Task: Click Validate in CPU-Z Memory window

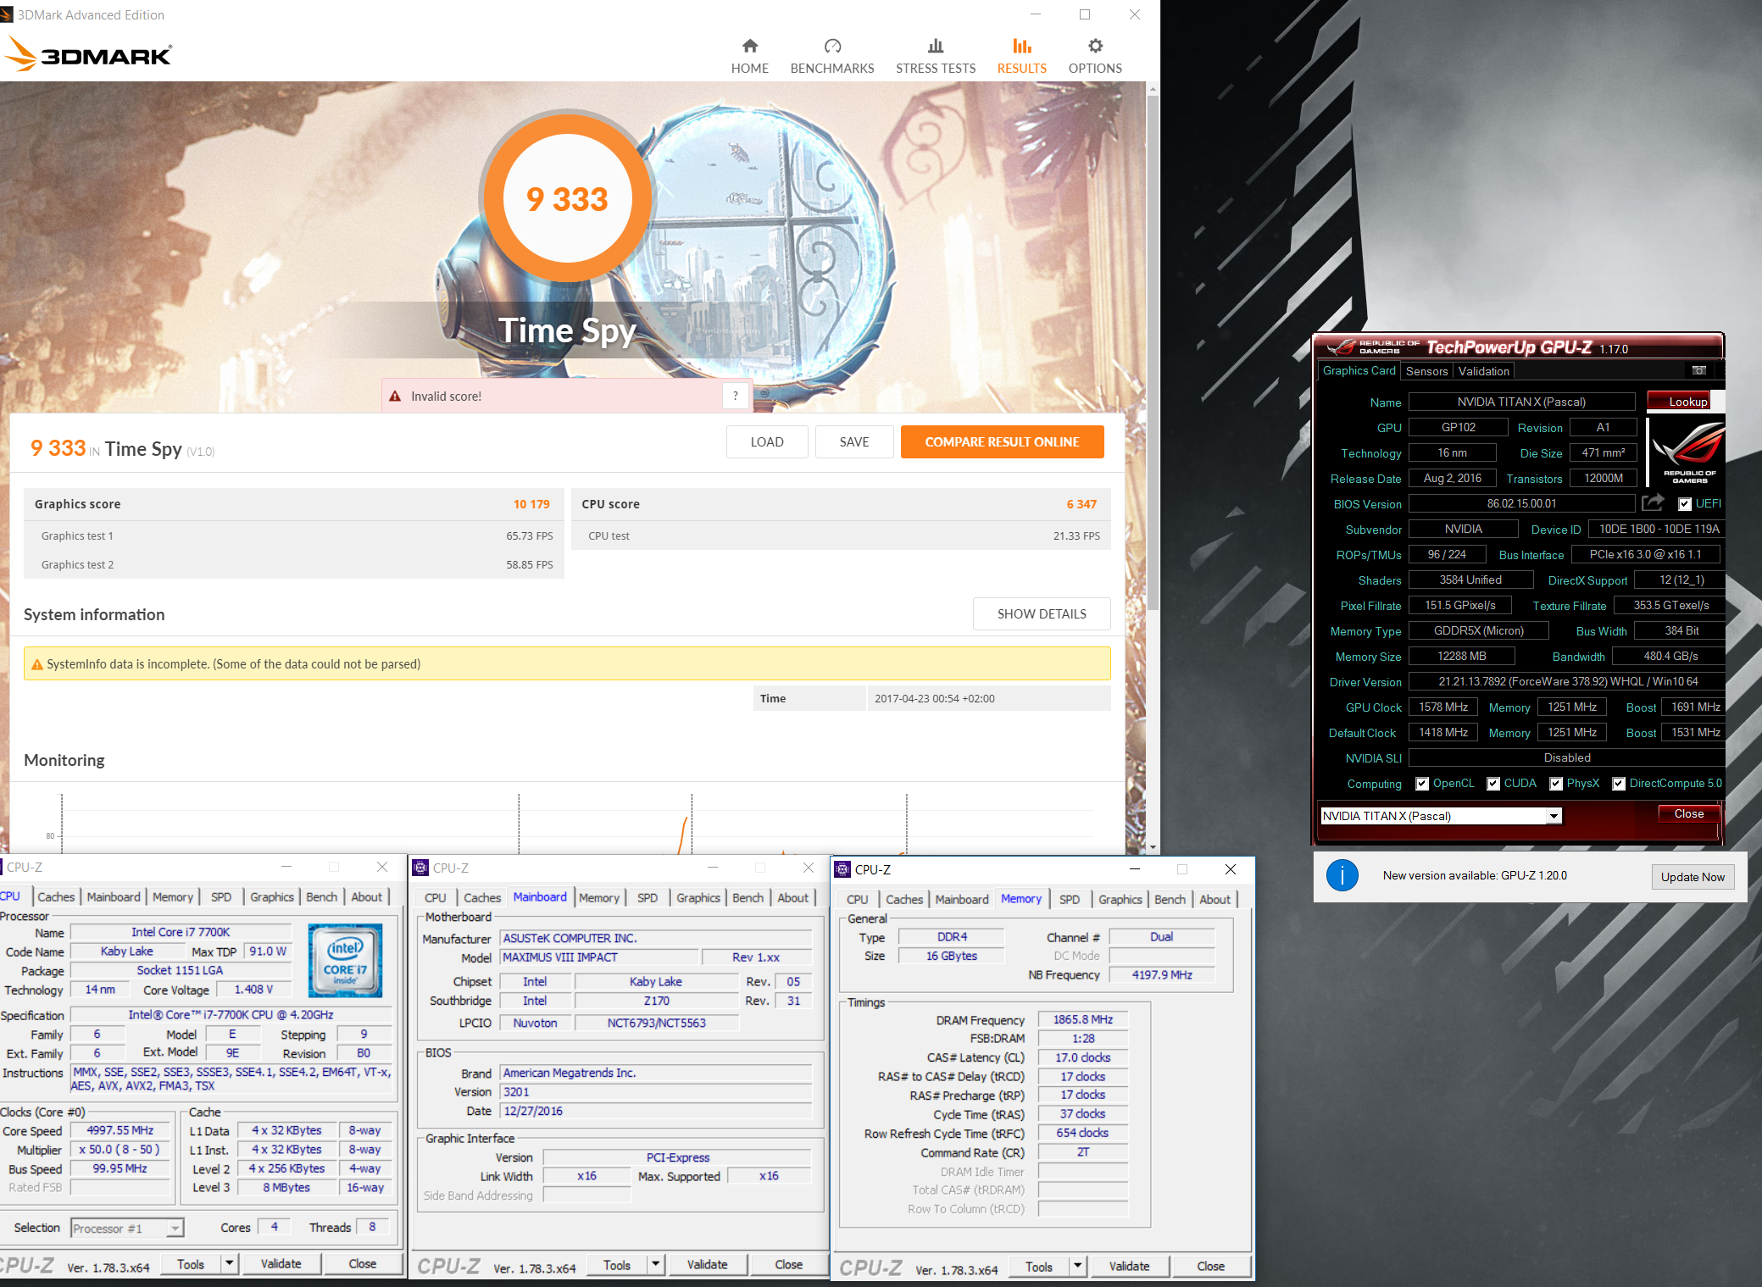Action: point(1130,1266)
